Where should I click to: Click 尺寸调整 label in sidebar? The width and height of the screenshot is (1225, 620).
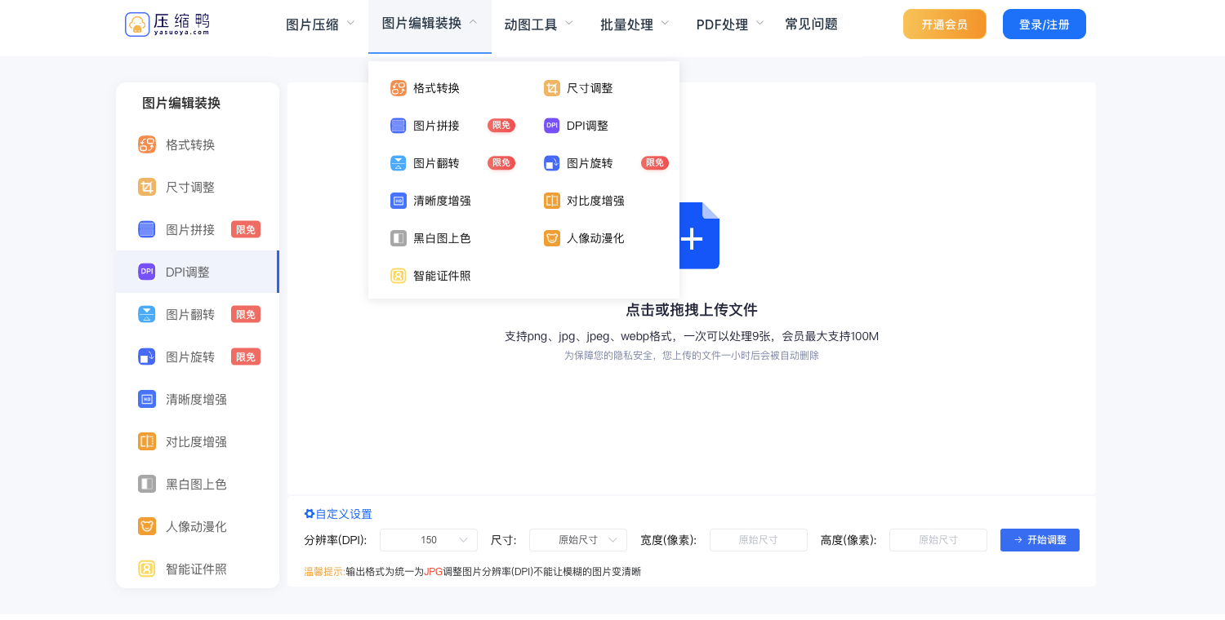click(x=190, y=187)
